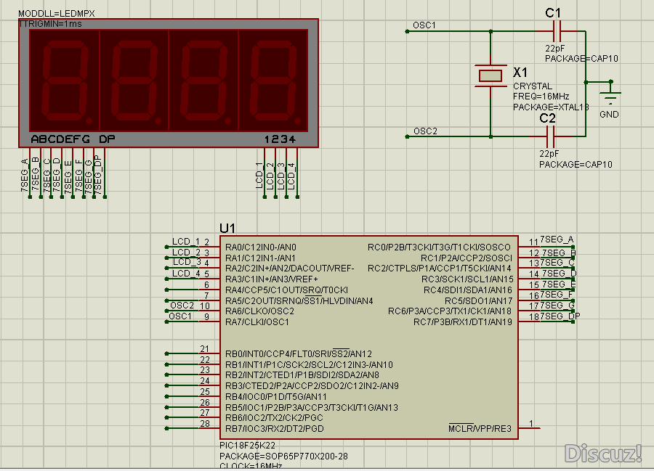
Task: Click the RB4/IOC0/P1D/T5G/AN11 pin name
Action: [276, 397]
